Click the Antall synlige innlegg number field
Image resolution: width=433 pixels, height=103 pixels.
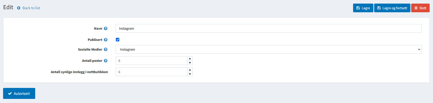tap(152, 72)
